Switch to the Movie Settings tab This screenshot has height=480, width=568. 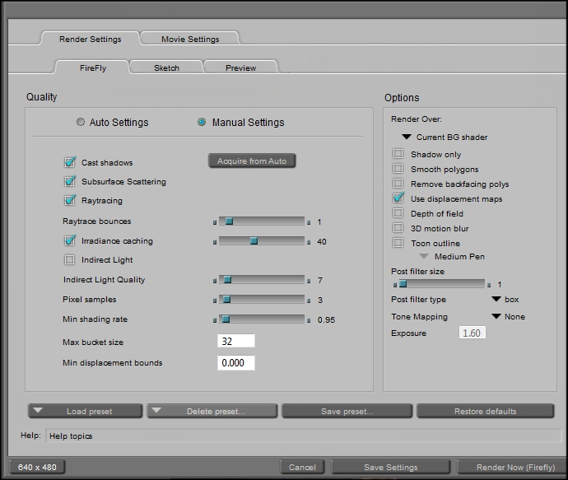[x=190, y=39]
